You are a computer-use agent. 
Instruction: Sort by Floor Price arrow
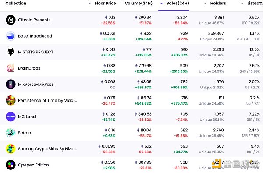point(89,4)
